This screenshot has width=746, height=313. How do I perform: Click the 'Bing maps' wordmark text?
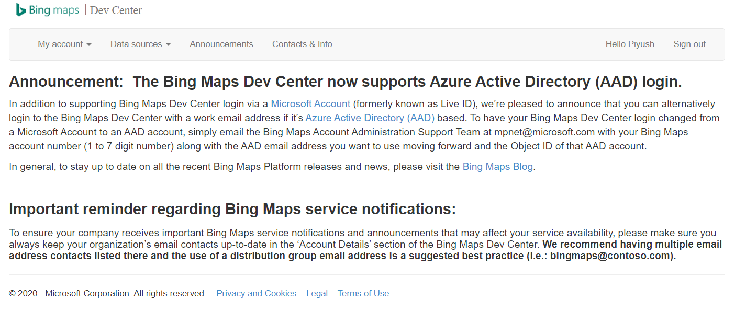55,9
